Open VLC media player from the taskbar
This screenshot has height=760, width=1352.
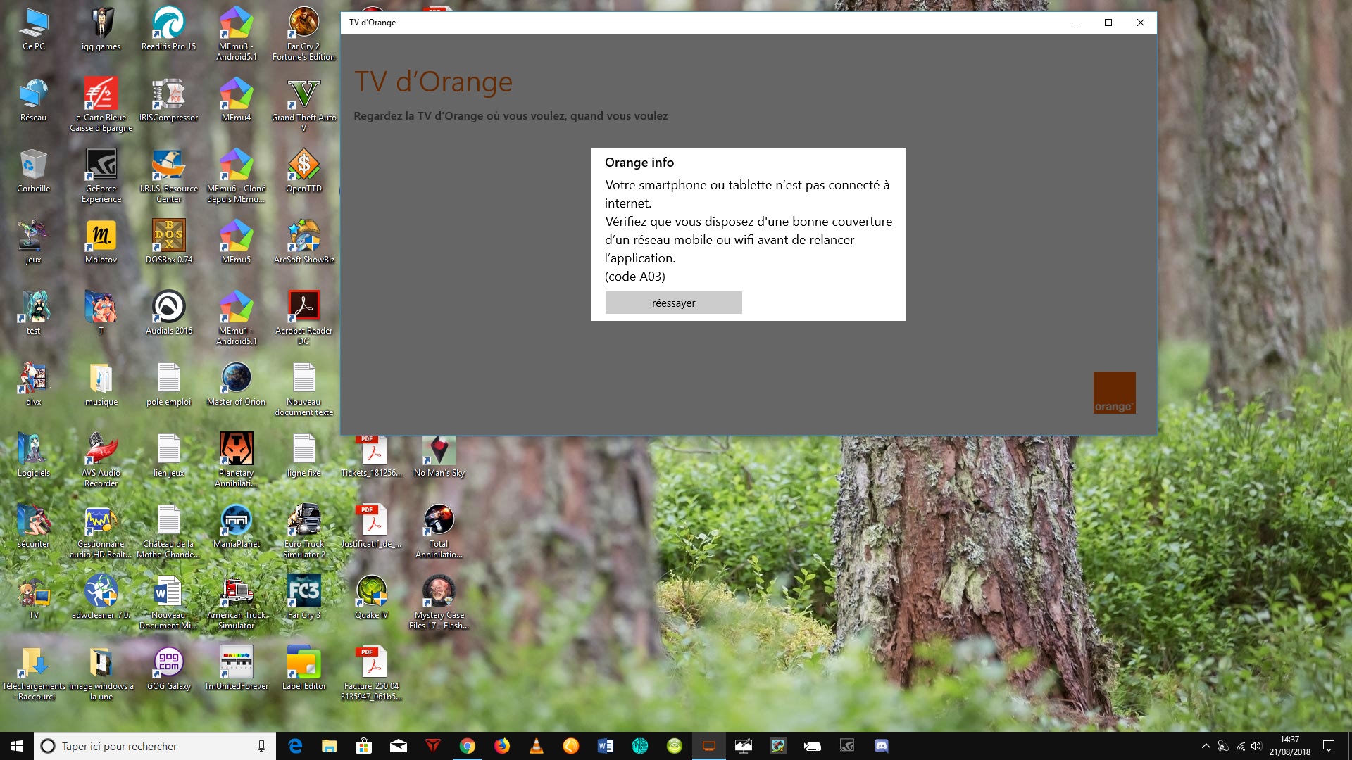tap(537, 746)
